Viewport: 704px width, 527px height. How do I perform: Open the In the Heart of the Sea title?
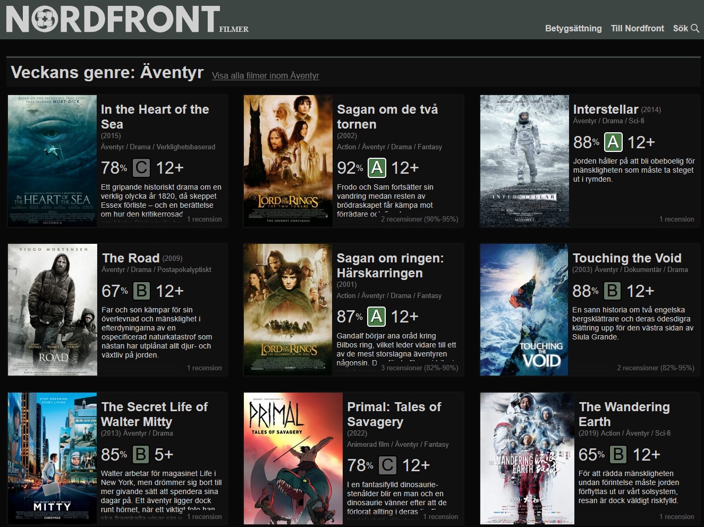tap(155, 117)
